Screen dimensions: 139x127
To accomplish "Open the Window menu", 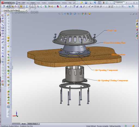I will (x=64, y=3).
